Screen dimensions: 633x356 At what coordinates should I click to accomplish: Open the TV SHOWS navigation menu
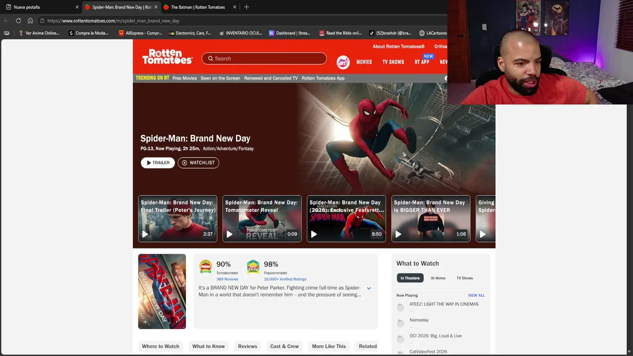[x=393, y=62]
